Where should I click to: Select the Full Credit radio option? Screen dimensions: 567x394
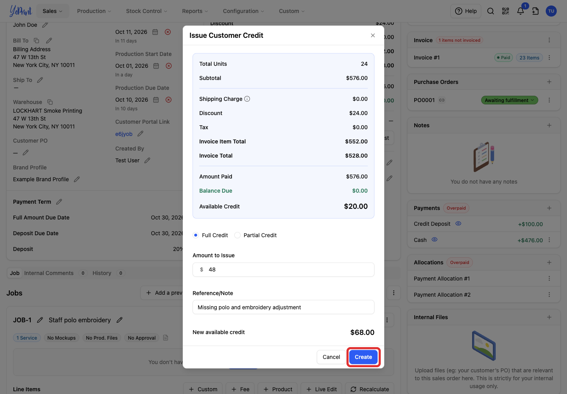(196, 235)
